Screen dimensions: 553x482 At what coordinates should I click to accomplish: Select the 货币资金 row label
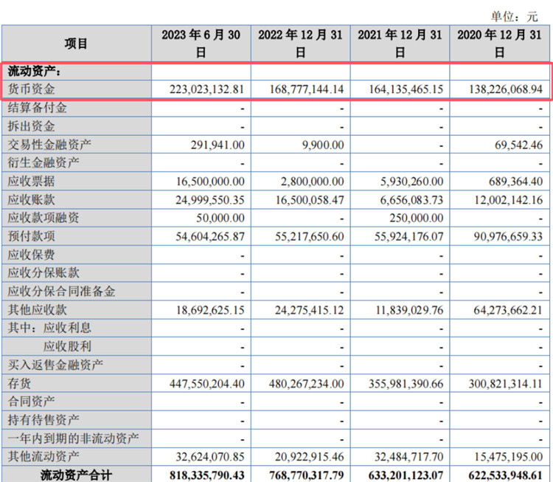(x=31, y=89)
